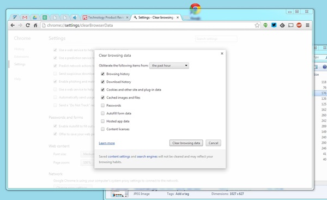Viewport: 327px width, 200px height.
Task: Close the Clear browsing data dialog
Action: (222, 53)
